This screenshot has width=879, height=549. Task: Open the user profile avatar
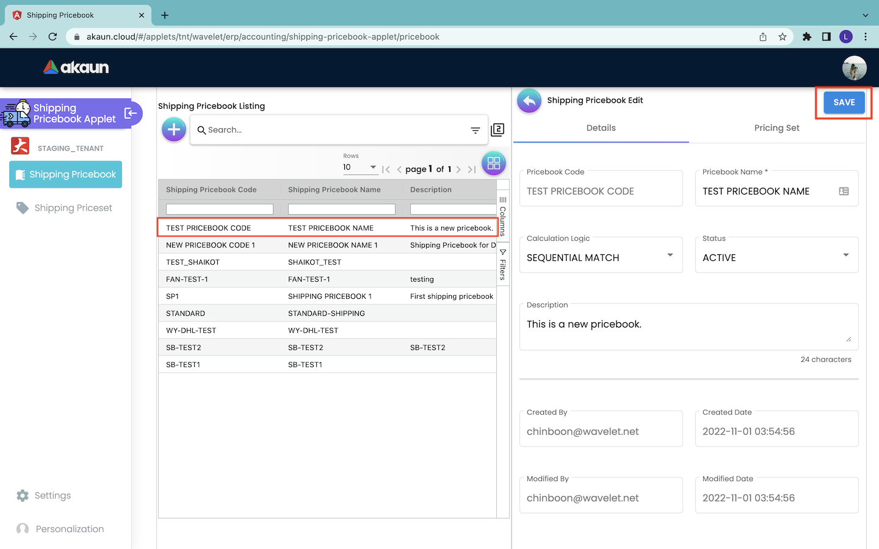(x=854, y=68)
